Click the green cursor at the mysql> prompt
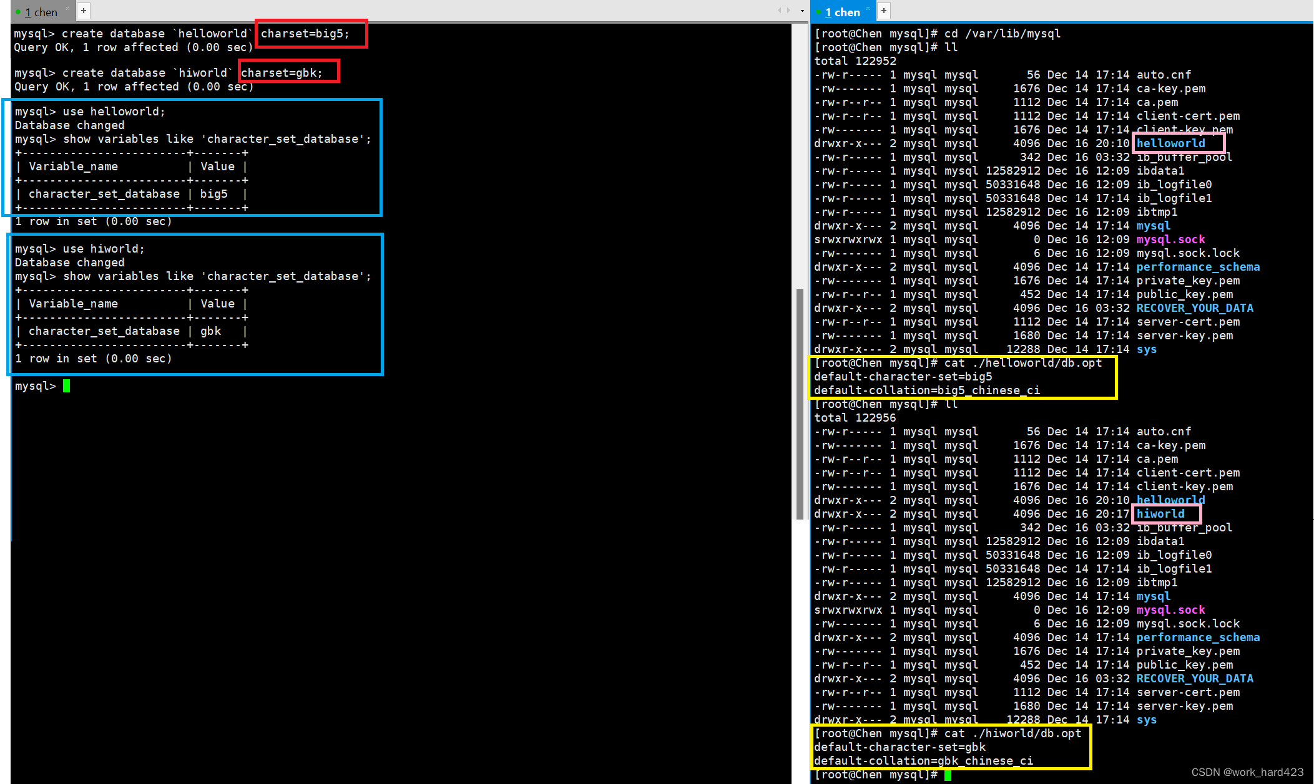This screenshot has height=784, width=1314. (66, 386)
